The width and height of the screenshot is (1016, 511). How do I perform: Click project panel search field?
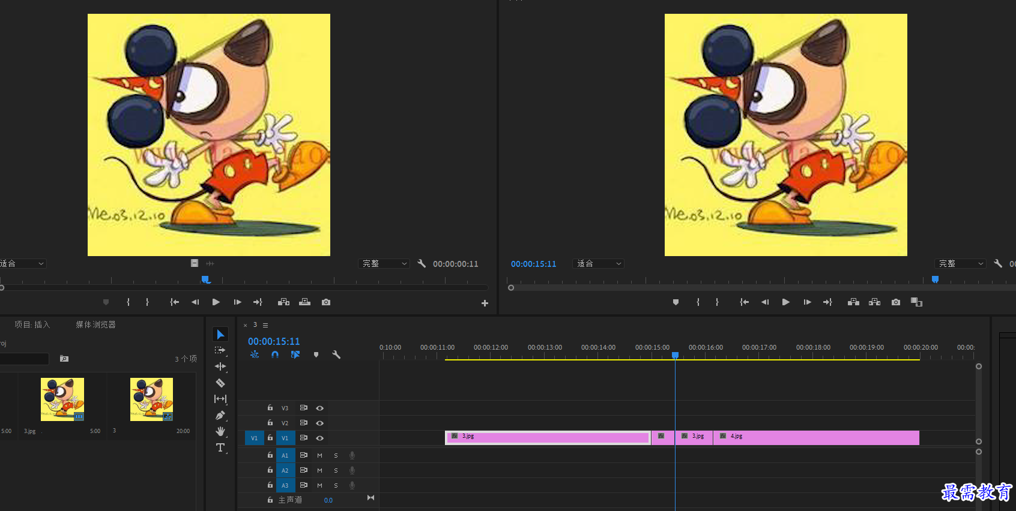point(24,359)
